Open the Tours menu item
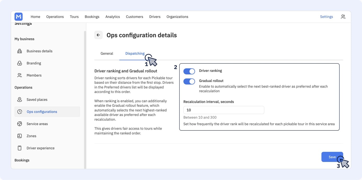 [x=74, y=17]
